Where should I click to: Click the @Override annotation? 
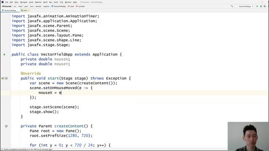[x=31, y=74]
